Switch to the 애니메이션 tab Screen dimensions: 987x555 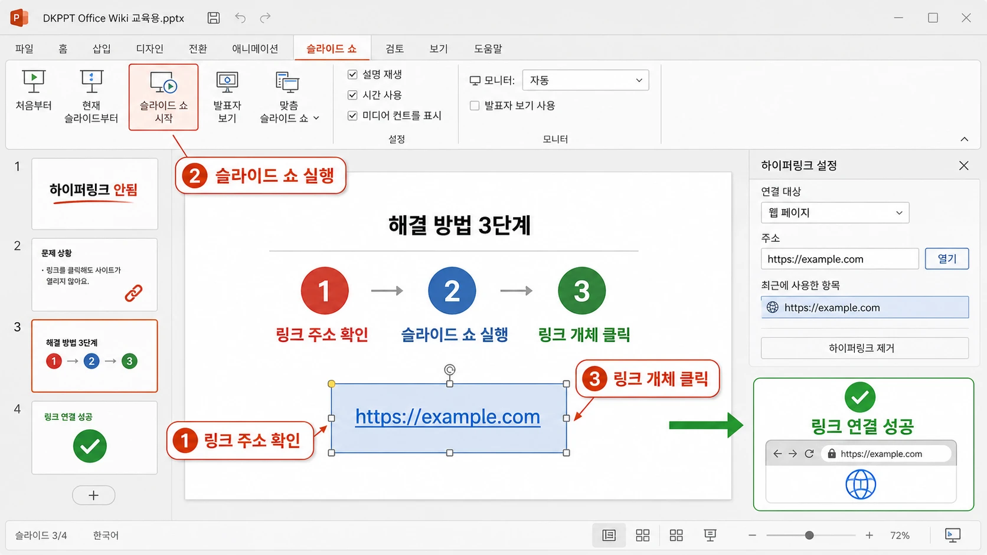[x=255, y=48]
